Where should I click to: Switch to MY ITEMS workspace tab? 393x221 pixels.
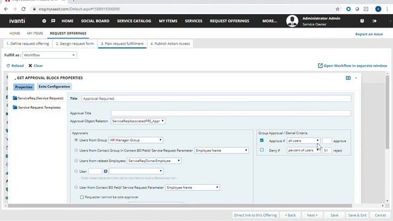(35, 33)
